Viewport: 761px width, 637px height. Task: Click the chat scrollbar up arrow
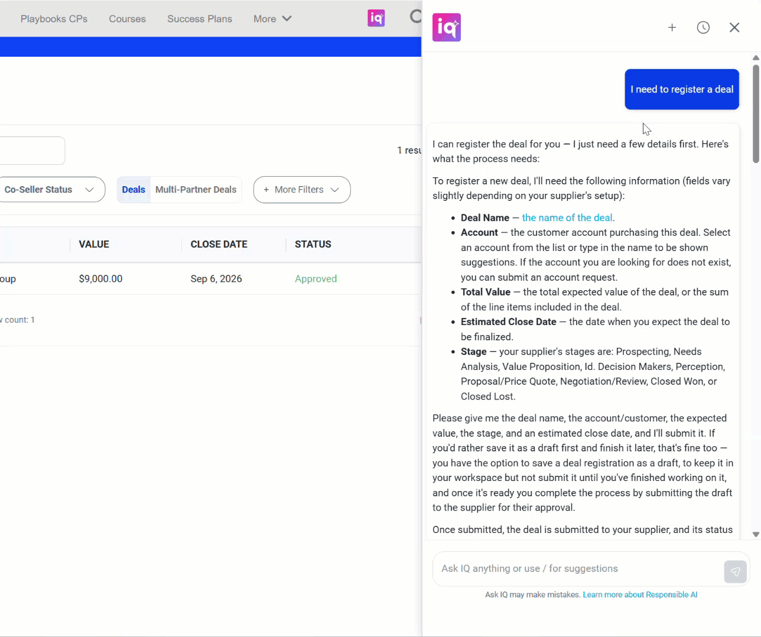click(x=756, y=58)
